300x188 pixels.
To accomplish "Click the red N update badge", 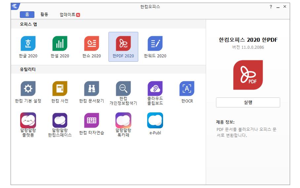I will click(x=78, y=15).
